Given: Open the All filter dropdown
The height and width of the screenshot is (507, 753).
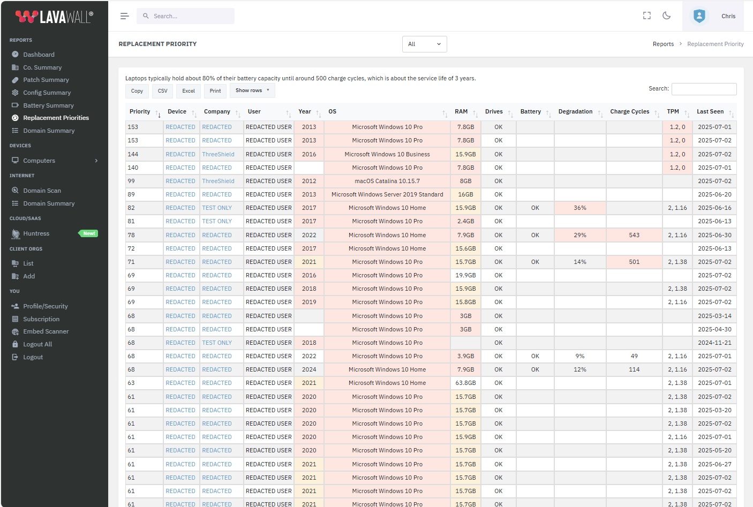Looking at the screenshot, I should point(424,44).
